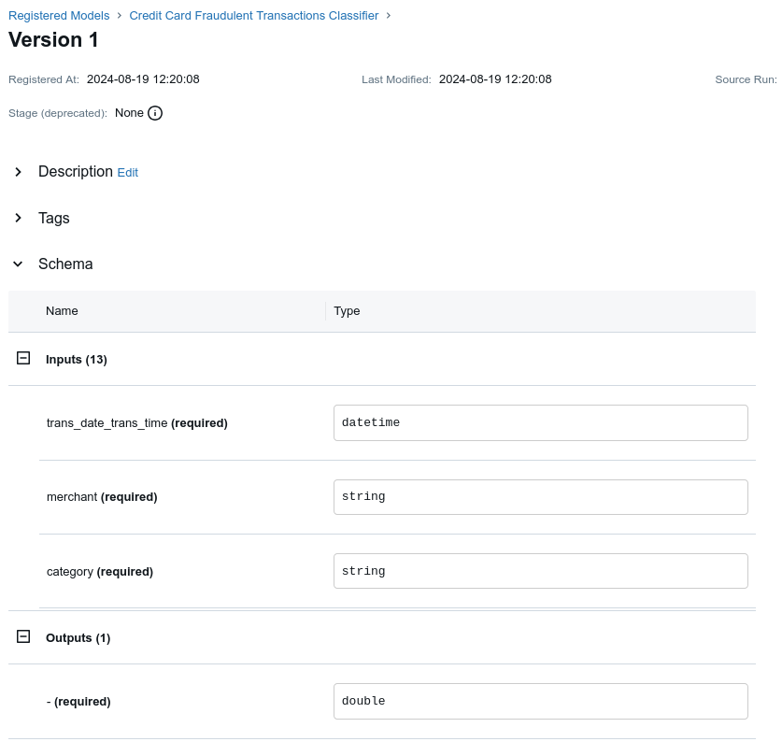Click the string type field for category
Screen dimensions: 782x756
coord(541,571)
